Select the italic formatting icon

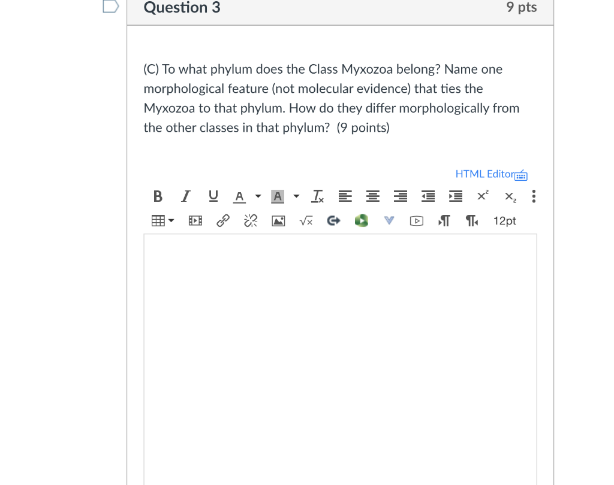[185, 196]
